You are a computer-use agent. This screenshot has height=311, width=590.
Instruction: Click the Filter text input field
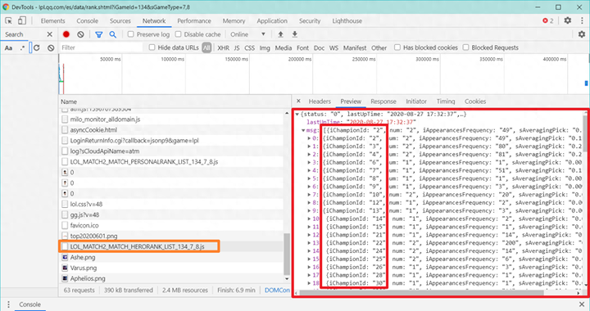click(101, 47)
